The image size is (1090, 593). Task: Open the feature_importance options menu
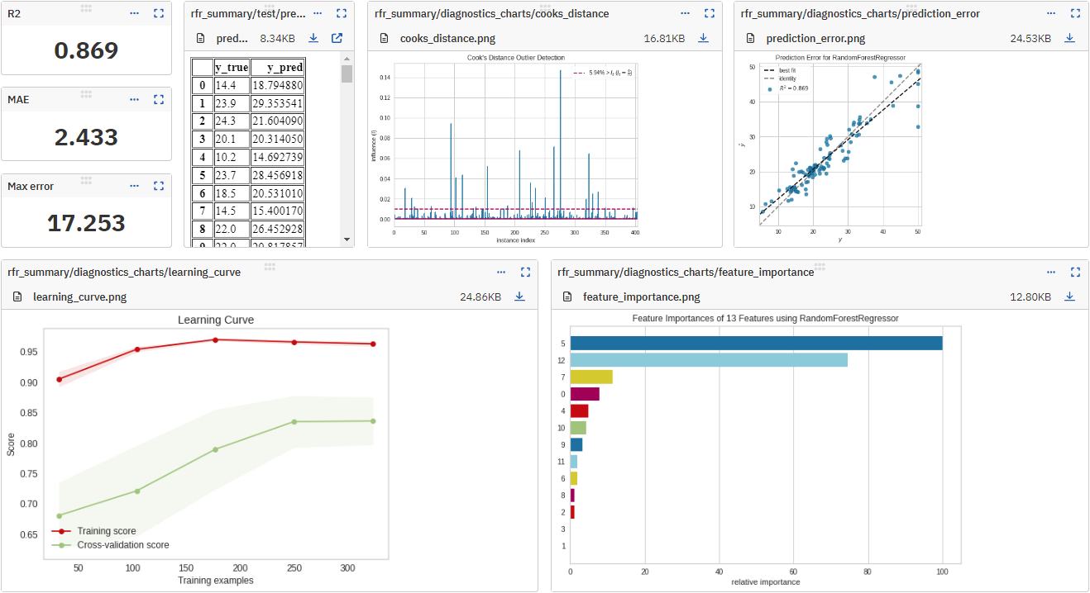(x=1050, y=271)
